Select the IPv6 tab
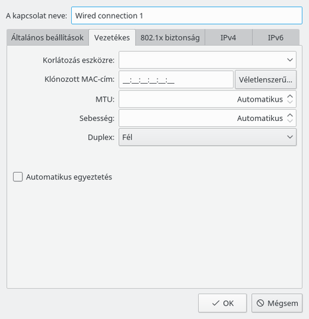This screenshot has width=309, height=319. click(276, 38)
